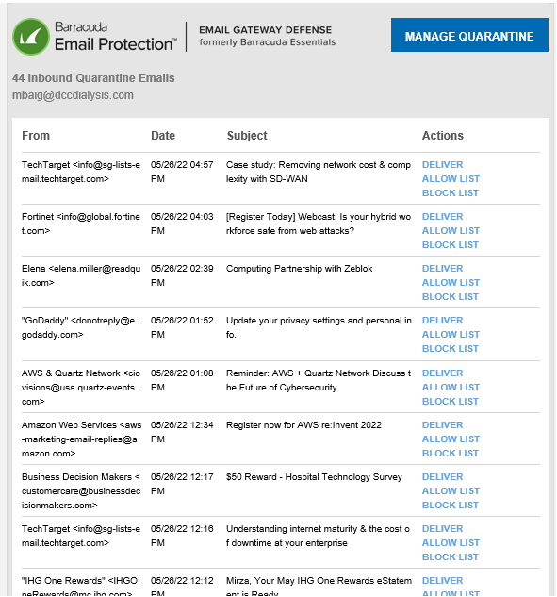The image size is (557, 597).
Task: Allow list the GoDaddy privacy settings sender
Action: click(451, 334)
